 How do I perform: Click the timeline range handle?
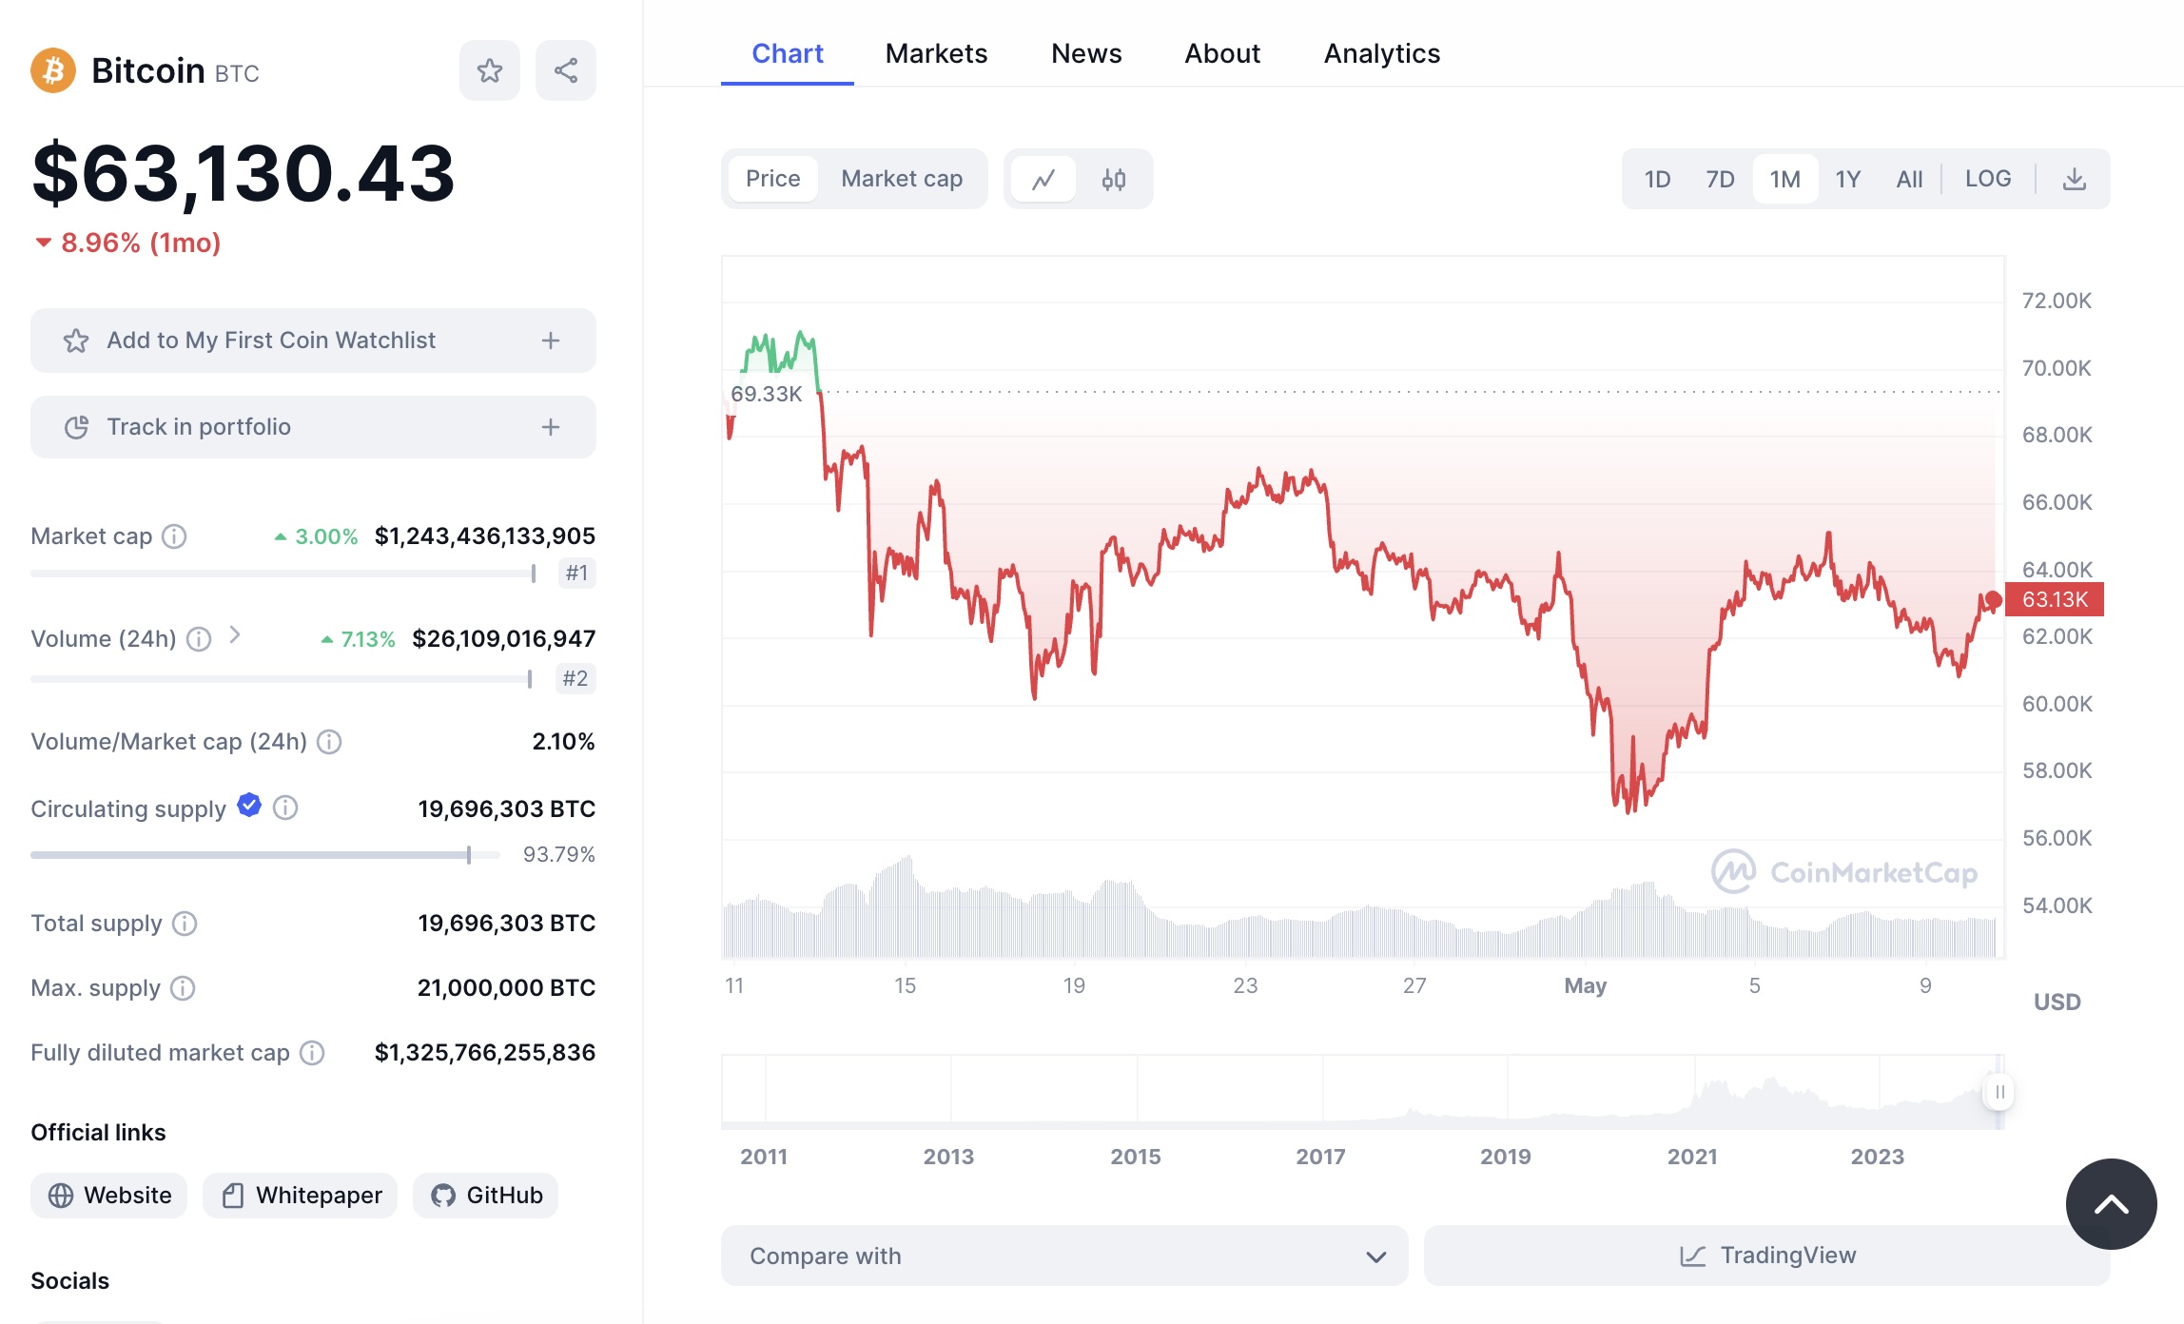pos(1999,1092)
